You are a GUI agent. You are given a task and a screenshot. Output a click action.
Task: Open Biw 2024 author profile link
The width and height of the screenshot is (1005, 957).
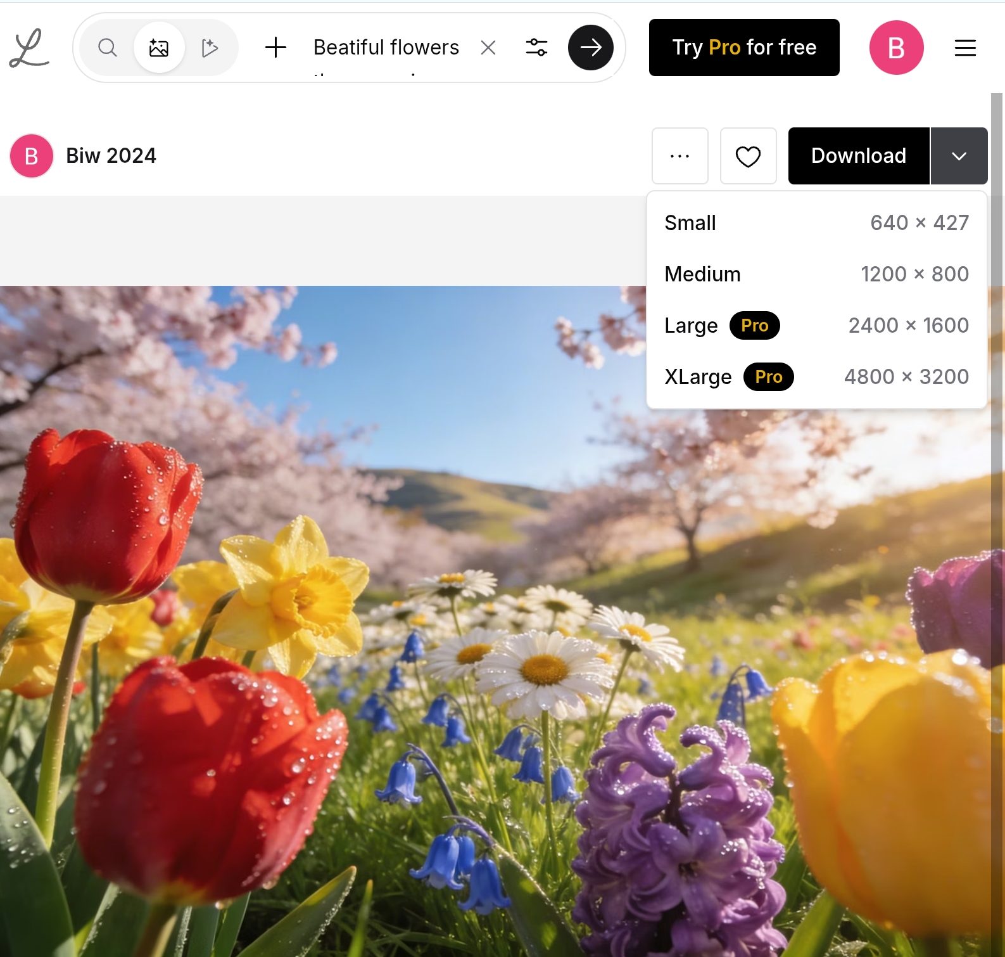pyautogui.click(x=111, y=156)
